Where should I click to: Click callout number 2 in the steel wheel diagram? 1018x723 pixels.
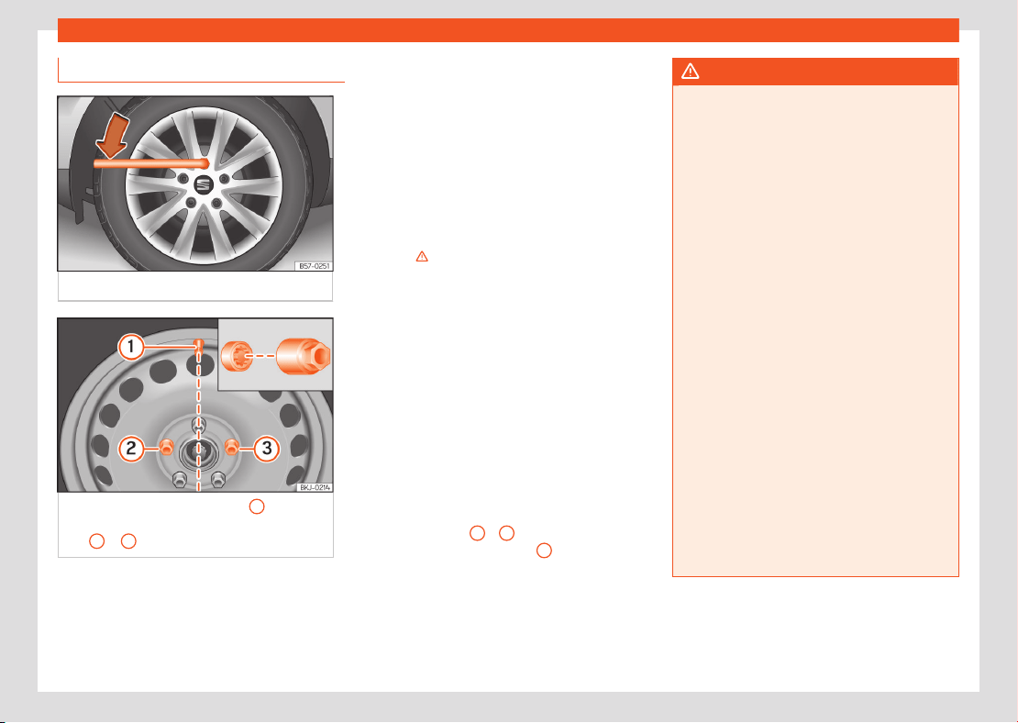point(131,449)
